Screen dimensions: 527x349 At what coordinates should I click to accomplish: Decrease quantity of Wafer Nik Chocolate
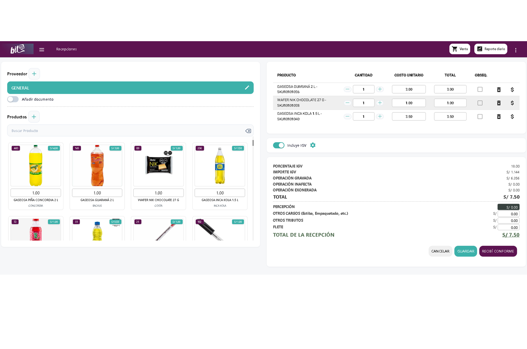coord(347,103)
